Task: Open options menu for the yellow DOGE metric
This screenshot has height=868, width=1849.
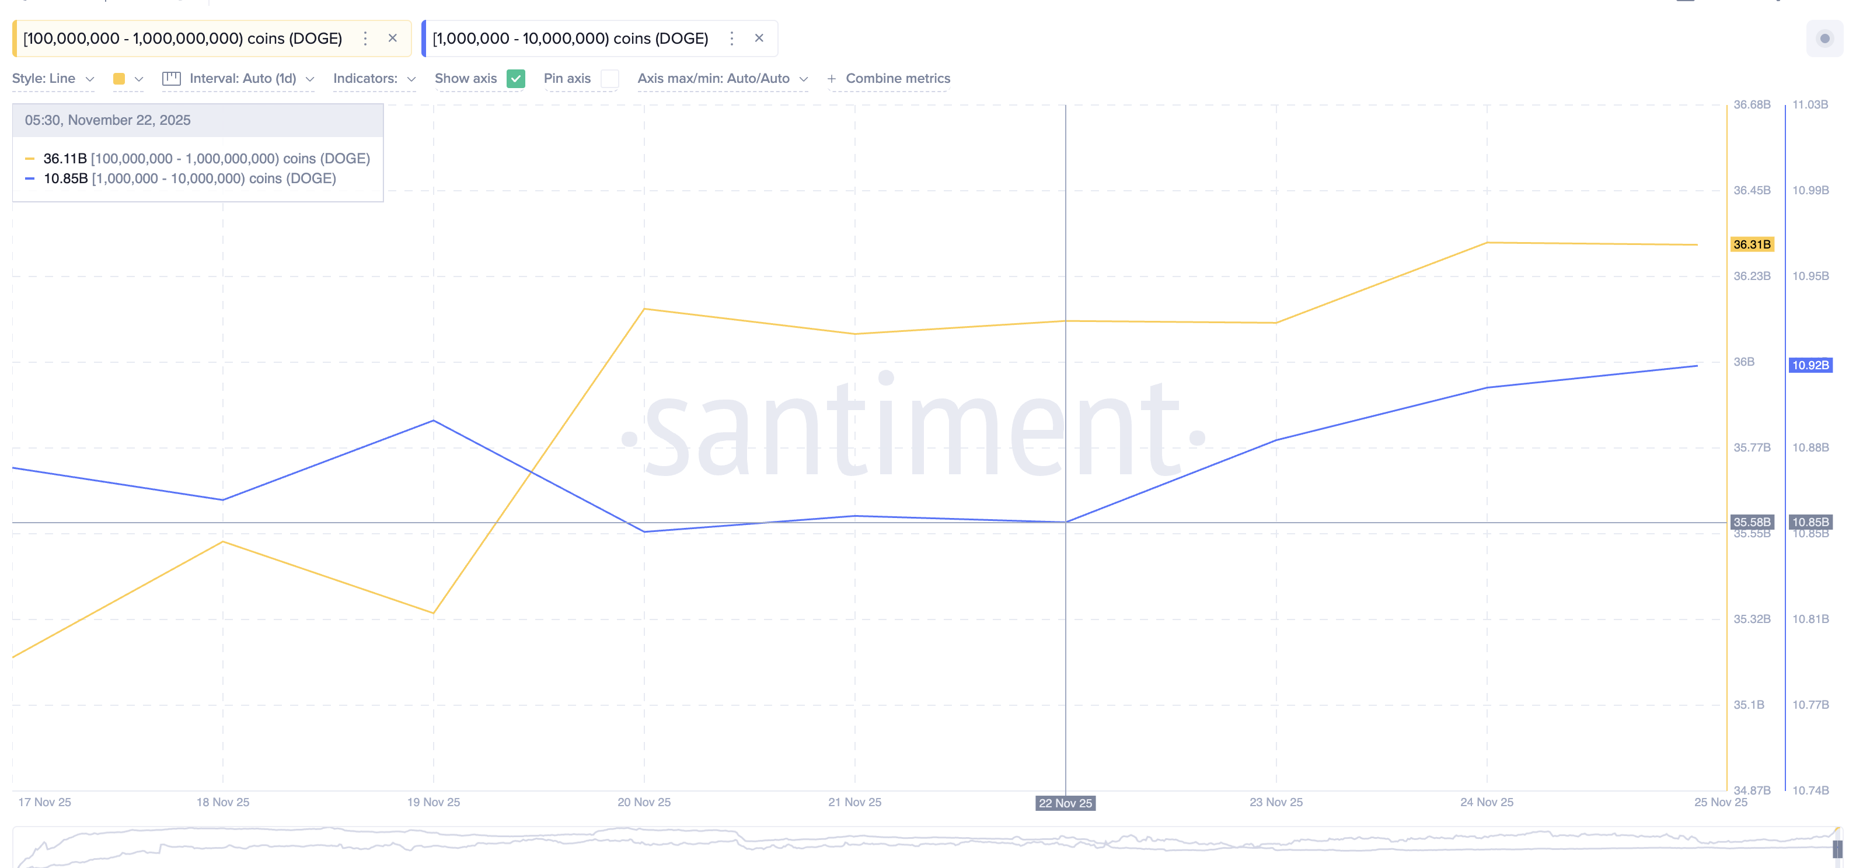Action: (365, 38)
